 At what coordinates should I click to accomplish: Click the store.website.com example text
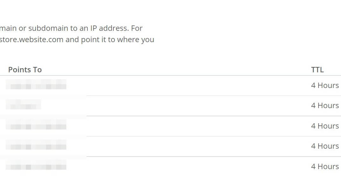pyautogui.click(x=32, y=40)
